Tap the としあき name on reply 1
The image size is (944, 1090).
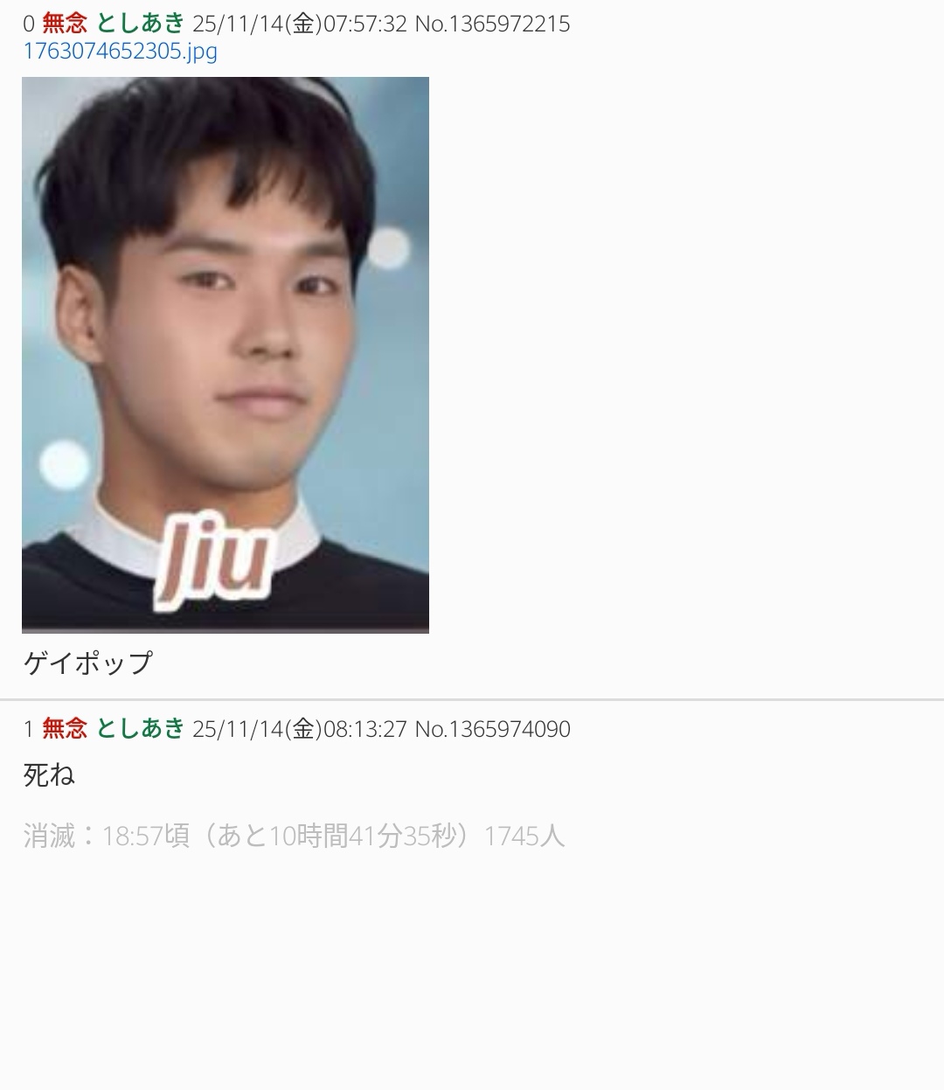click(140, 729)
